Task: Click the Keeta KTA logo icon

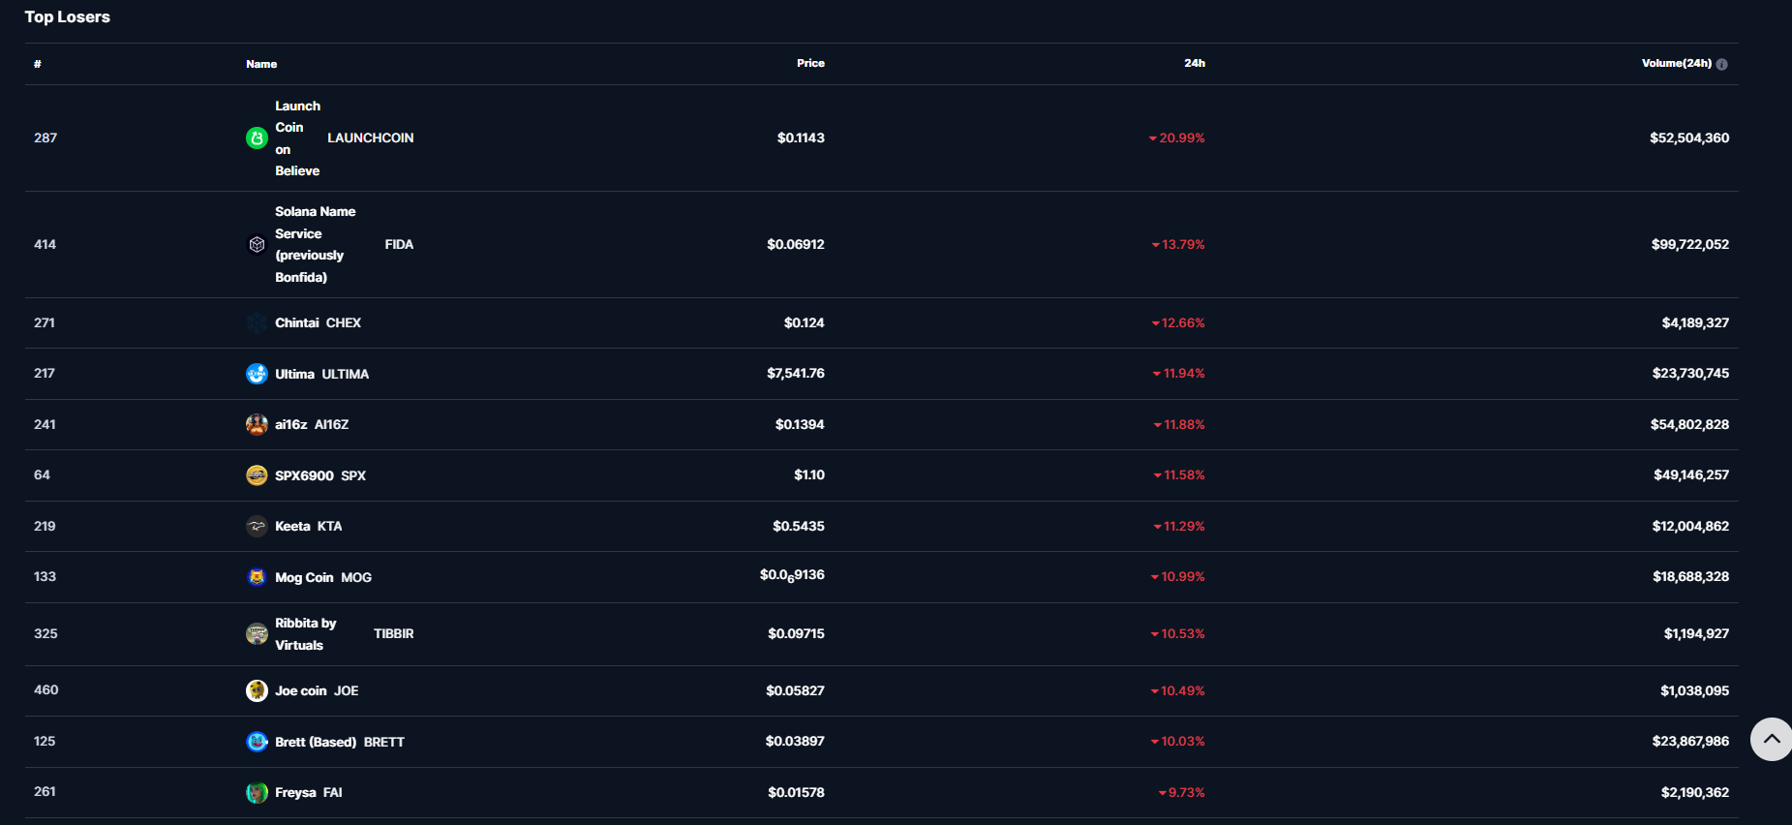Action: [x=257, y=526]
